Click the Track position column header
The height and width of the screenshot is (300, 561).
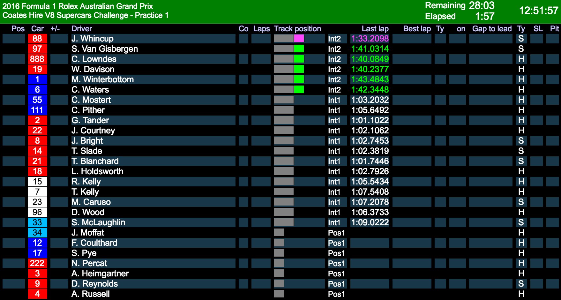click(297, 29)
